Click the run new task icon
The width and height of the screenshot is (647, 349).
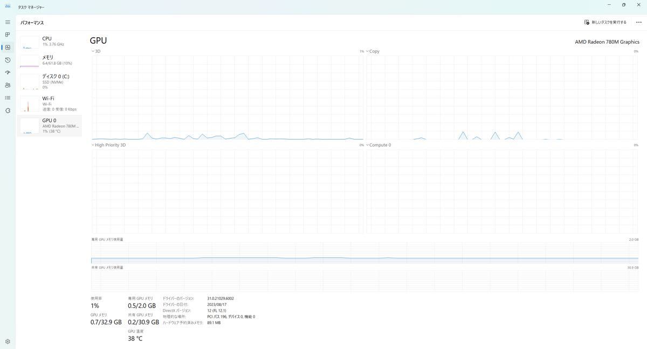(587, 22)
